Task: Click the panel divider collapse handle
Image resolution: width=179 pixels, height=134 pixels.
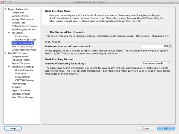Action: (41, 65)
